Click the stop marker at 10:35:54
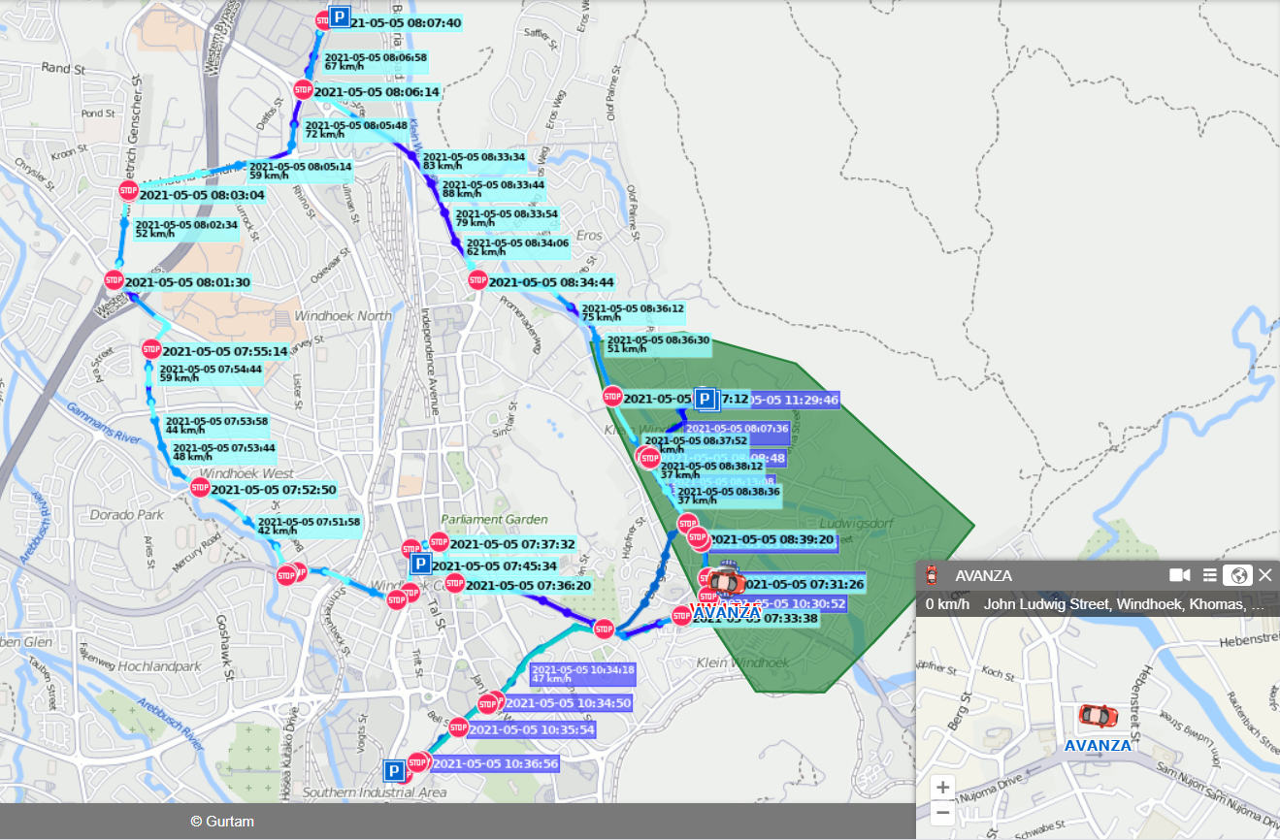This screenshot has height=840, width=1280. click(458, 727)
